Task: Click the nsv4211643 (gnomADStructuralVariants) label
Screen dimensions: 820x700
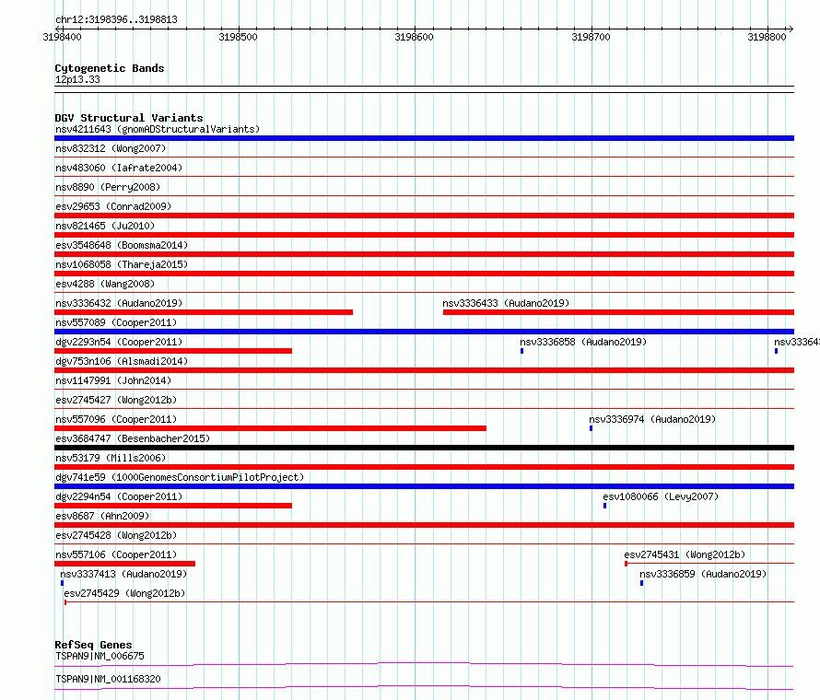Action: point(158,129)
